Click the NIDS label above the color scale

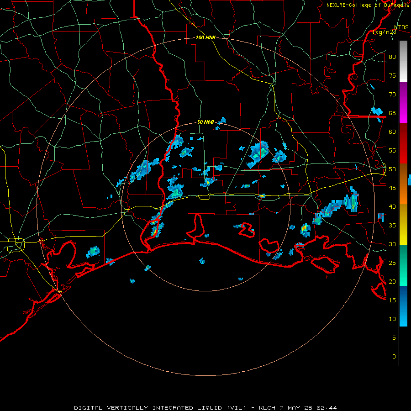(x=401, y=27)
